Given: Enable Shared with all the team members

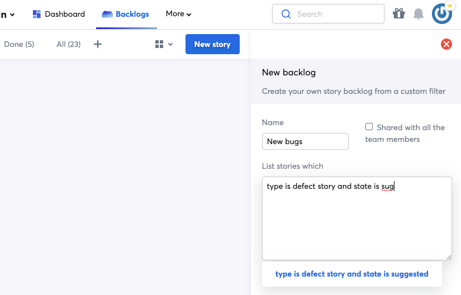Looking at the screenshot, I should [x=369, y=127].
